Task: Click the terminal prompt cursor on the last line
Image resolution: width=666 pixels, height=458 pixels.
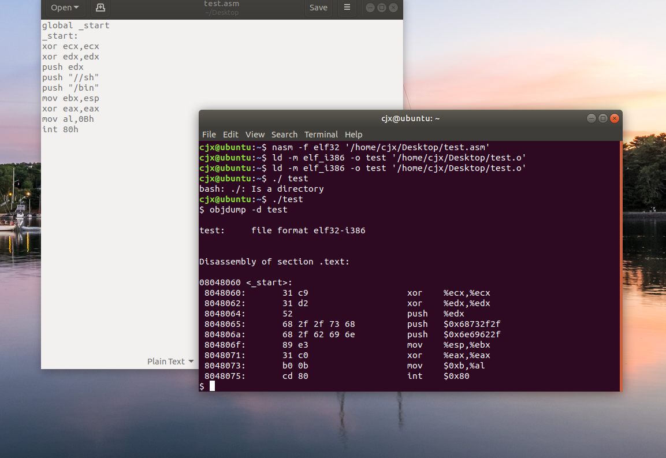Action: 212,386
